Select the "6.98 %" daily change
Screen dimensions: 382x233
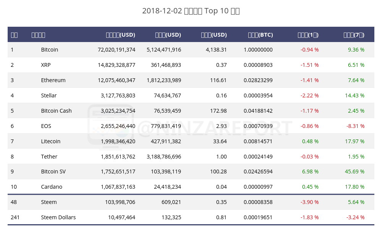[310, 172]
